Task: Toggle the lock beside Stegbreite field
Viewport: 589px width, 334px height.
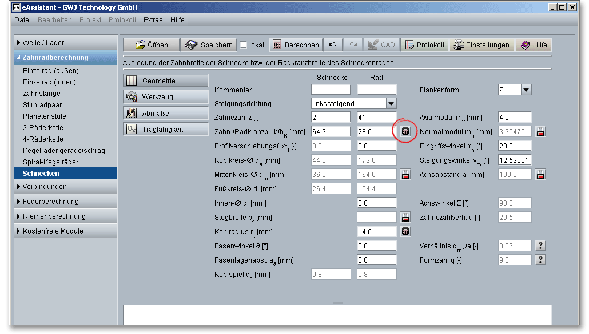Action: 405,217
